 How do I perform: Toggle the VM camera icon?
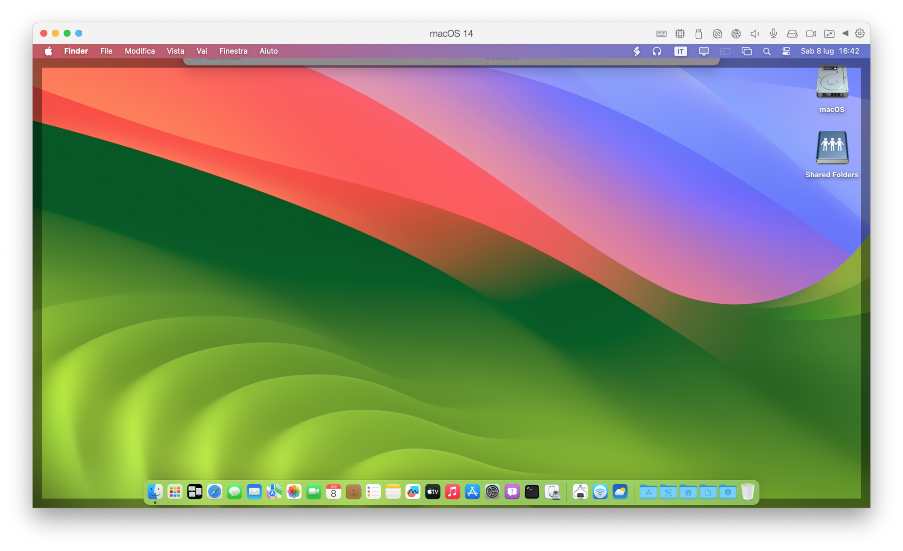pos(811,34)
